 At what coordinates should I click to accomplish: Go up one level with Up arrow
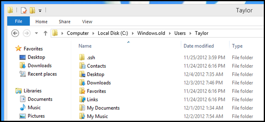pos(45,33)
